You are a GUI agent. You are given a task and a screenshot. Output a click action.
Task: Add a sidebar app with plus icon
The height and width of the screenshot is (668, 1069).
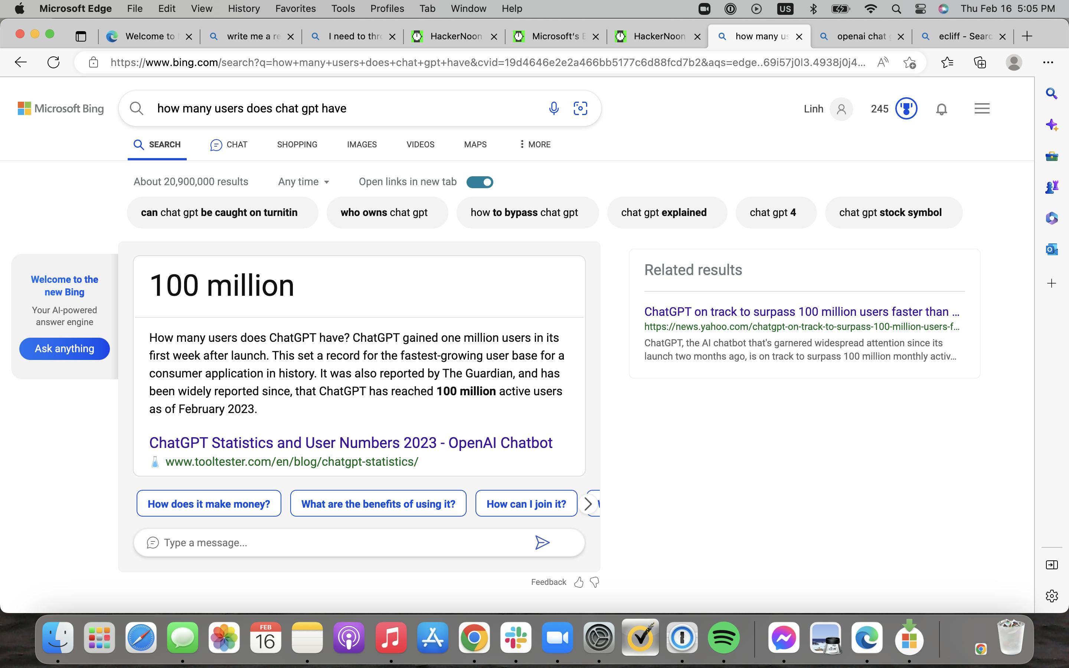[1051, 283]
